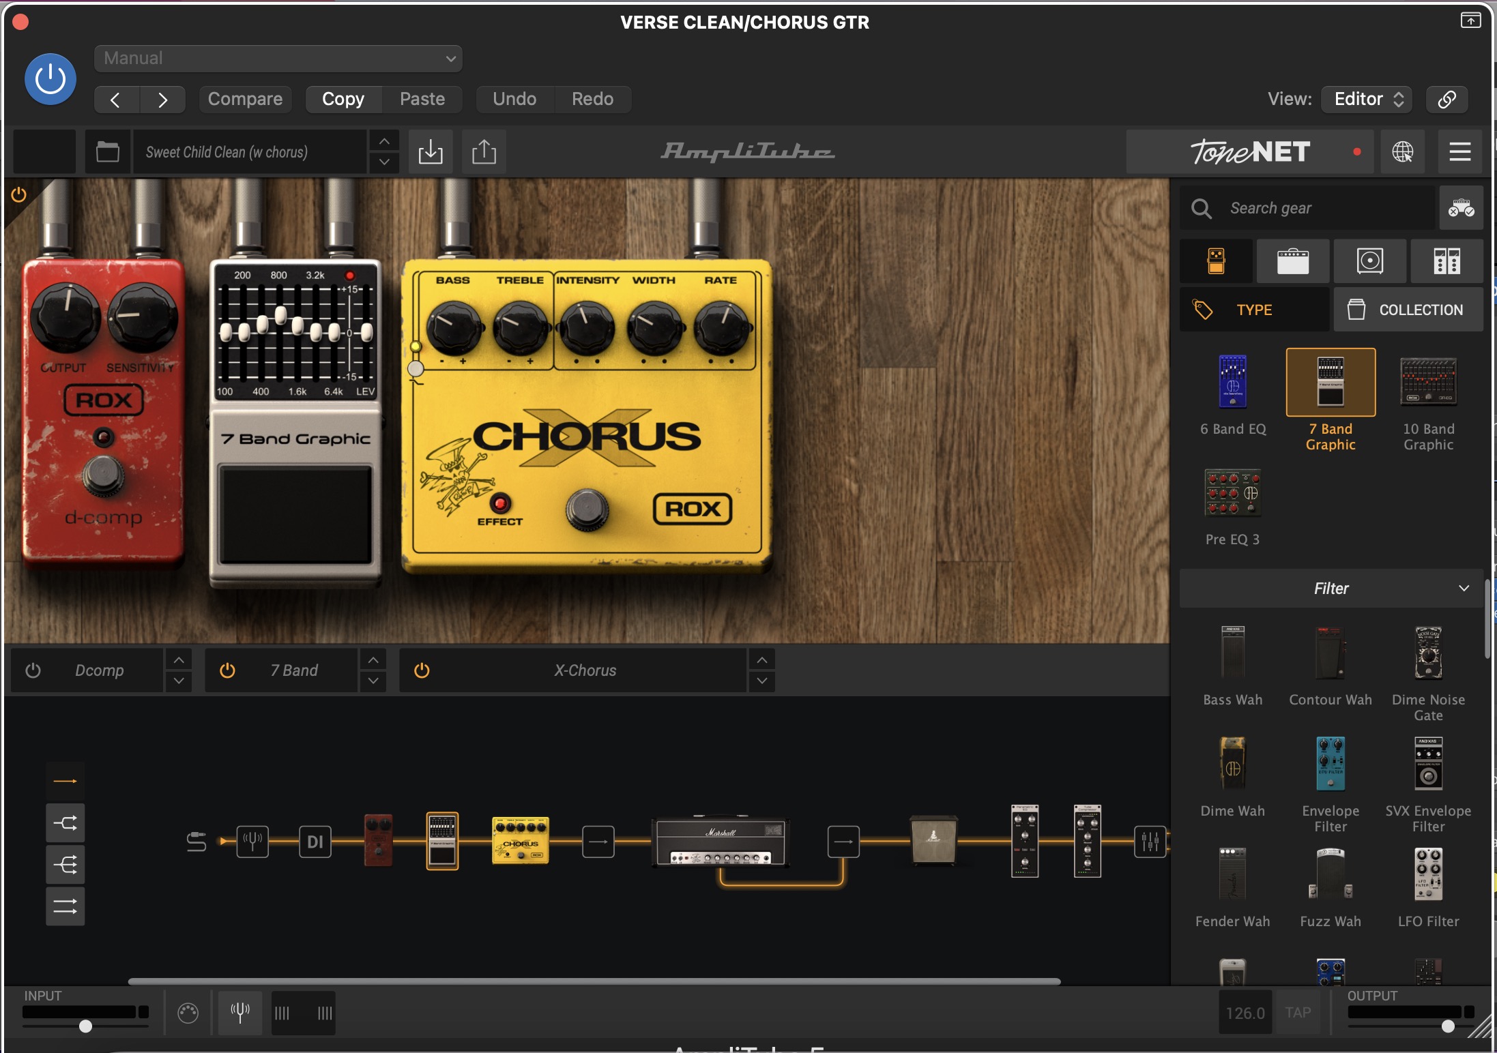The image size is (1497, 1053).
Task: Select the cabinets category tab
Action: pyautogui.click(x=1369, y=261)
